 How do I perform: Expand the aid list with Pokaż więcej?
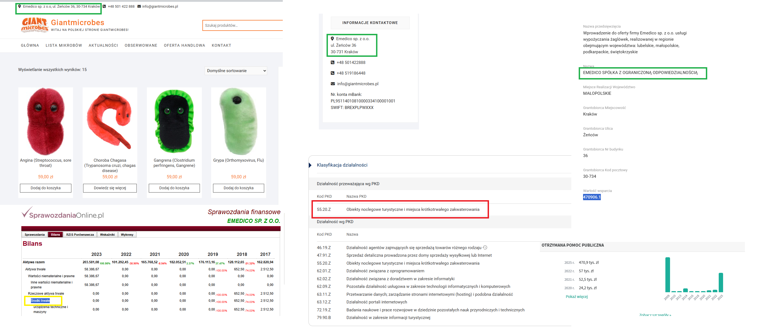pos(577,296)
